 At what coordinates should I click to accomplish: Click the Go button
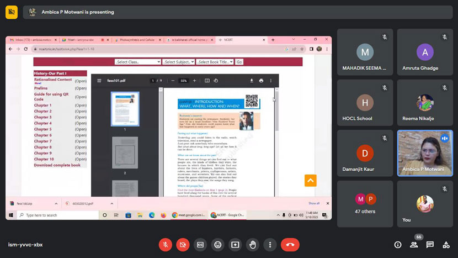pos(239,62)
